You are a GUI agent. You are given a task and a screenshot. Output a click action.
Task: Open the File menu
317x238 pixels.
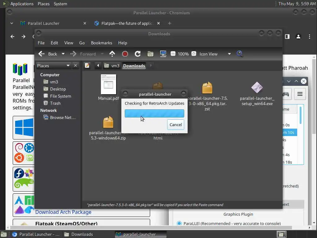click(x=41, y=43)
